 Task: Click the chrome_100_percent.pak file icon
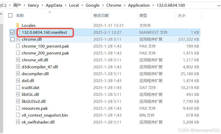pos(18,46)
